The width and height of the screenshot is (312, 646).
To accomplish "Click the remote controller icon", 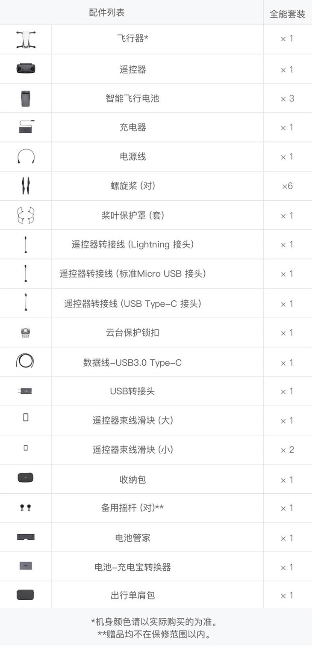I will coord(26,69).
